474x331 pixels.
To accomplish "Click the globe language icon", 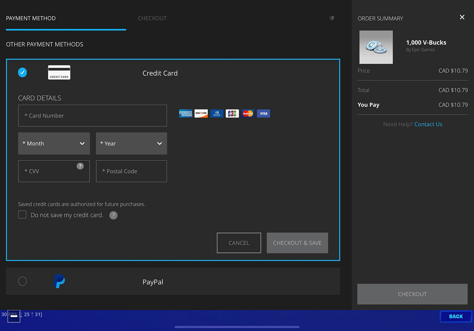I will 332,18.
